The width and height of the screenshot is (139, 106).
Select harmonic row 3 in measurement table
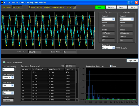click(48, 76)
